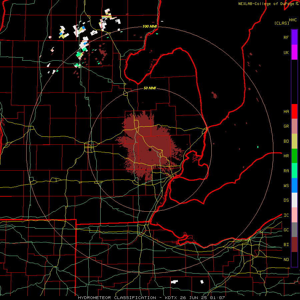
Task: Click the RA legend label
Action: point(286,171)
